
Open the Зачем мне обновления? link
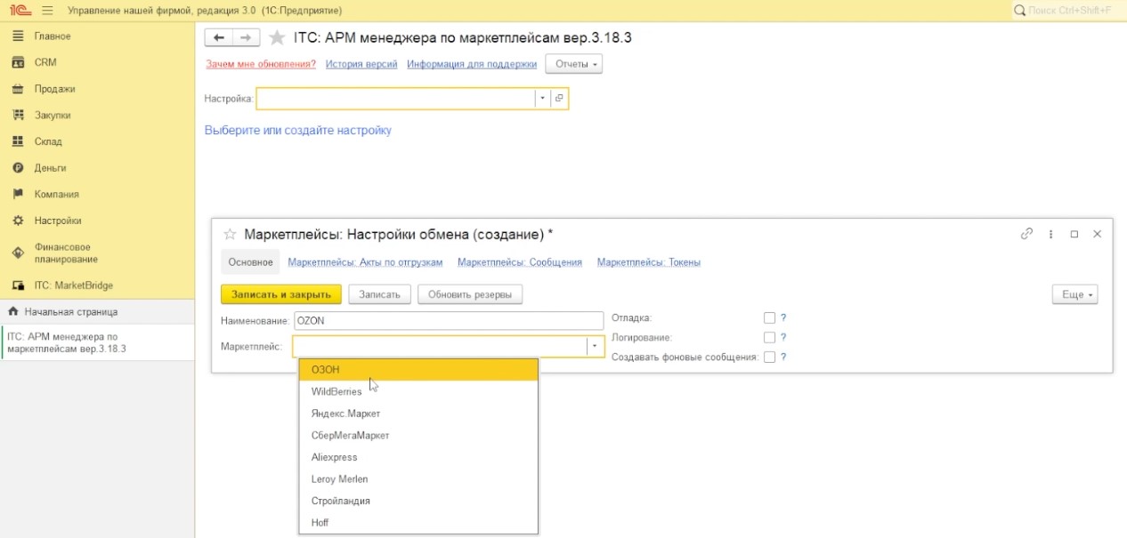coord(261,64)
